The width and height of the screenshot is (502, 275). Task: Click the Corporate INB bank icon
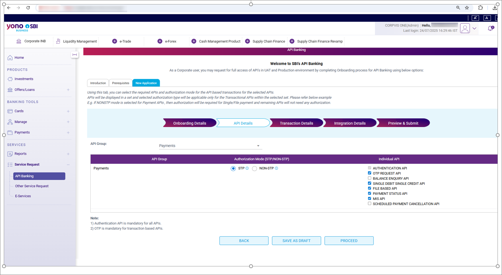click(19, 41)
